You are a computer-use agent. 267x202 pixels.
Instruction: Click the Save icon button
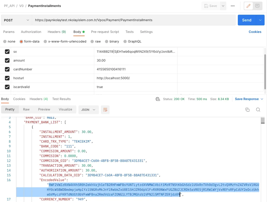(x=210, y=6)
